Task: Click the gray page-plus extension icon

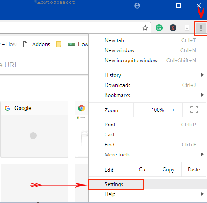Action: (x=187, y=28)
